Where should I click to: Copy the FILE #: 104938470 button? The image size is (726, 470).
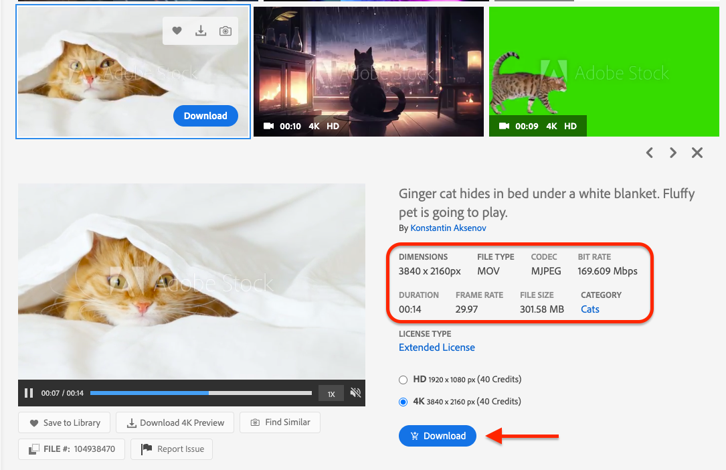pos(72,449)
